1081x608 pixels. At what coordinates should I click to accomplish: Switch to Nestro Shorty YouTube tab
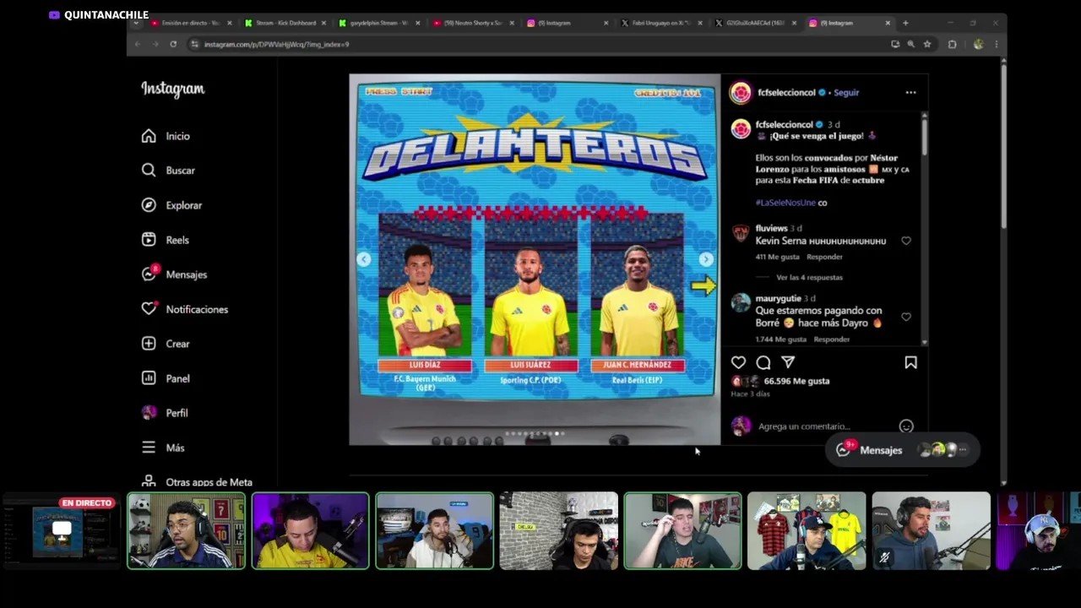[473, 23]
